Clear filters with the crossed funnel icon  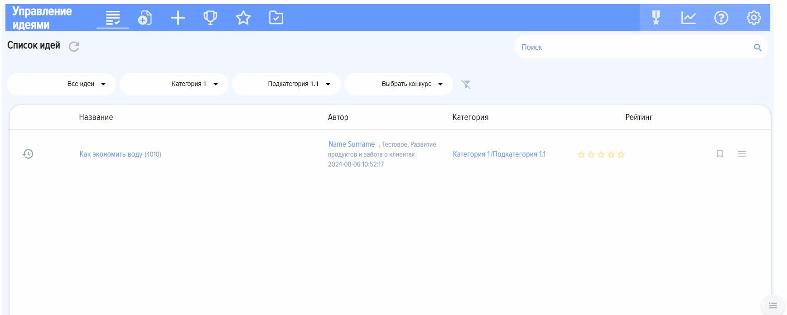pyautogui.click(x=466, y=84)
